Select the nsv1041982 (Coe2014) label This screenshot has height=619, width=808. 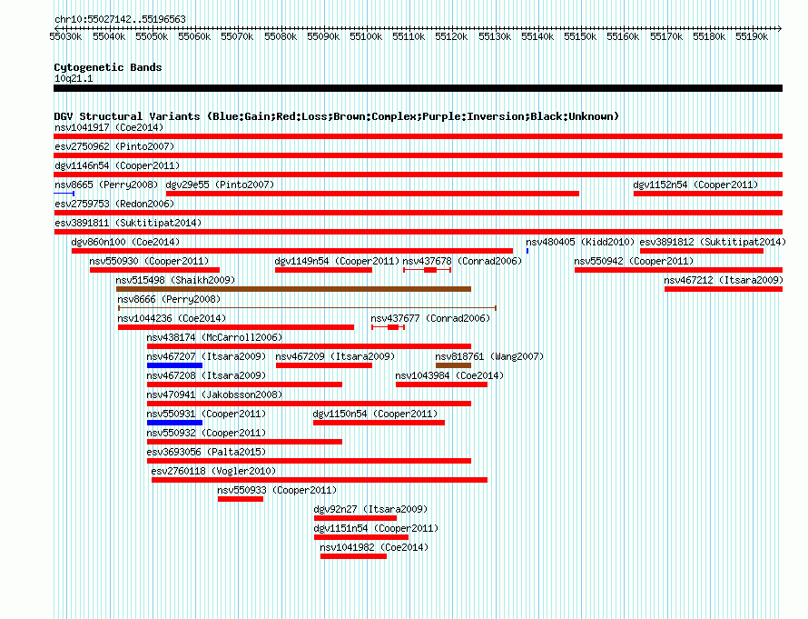[374, 547]
